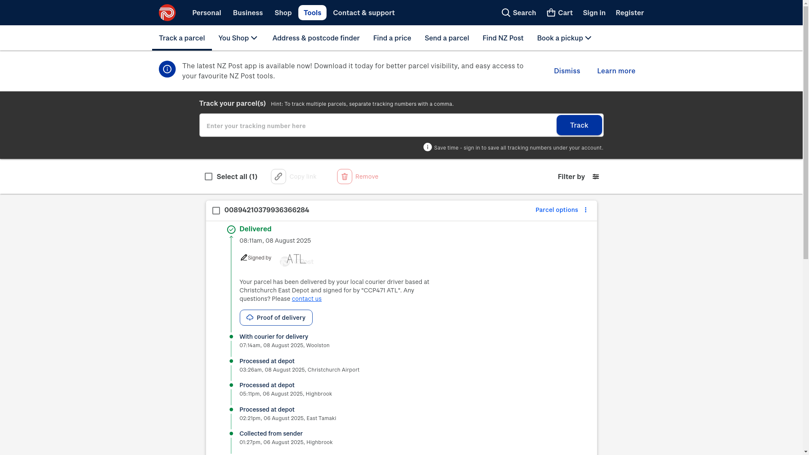Click the contact us link

pos(306,299)
